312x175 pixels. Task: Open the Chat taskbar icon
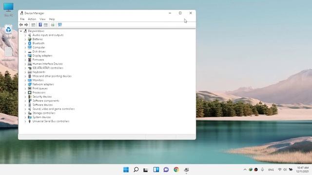click(166, 170)
